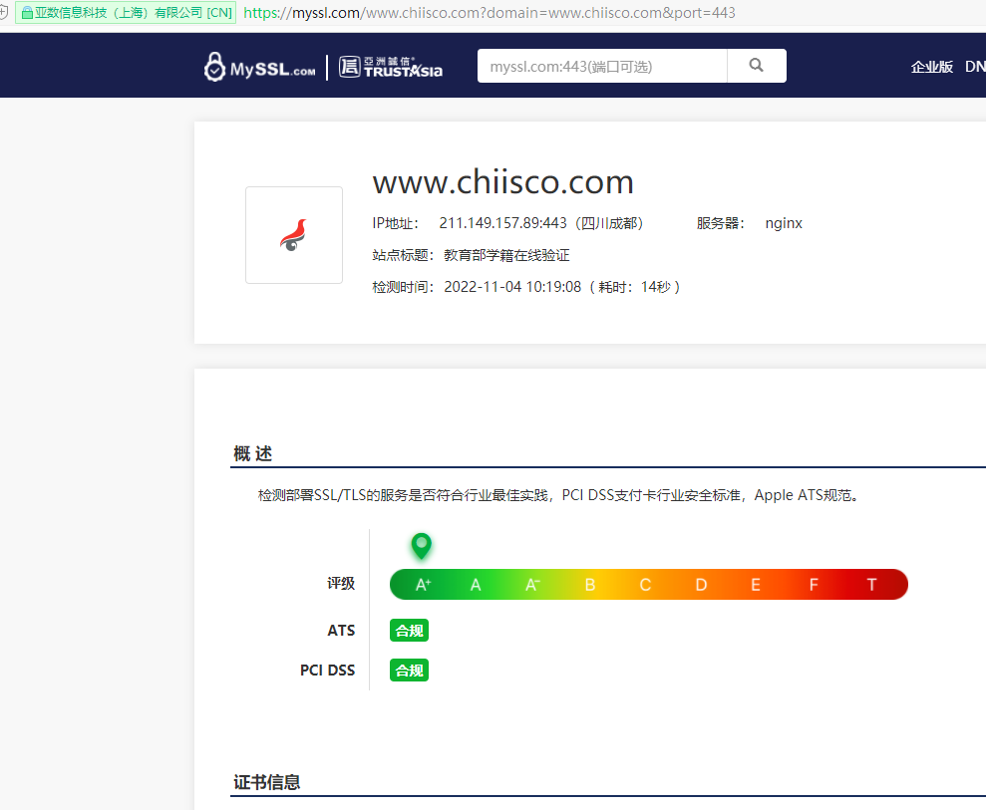Click the ATS green compliance badge
Image resolution: width=986 pixels, height=810 pixels.
point(409,630)
